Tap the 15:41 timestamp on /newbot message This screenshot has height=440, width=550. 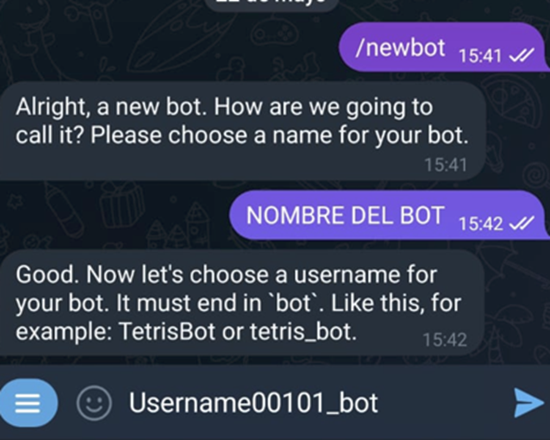click(480, 55)
